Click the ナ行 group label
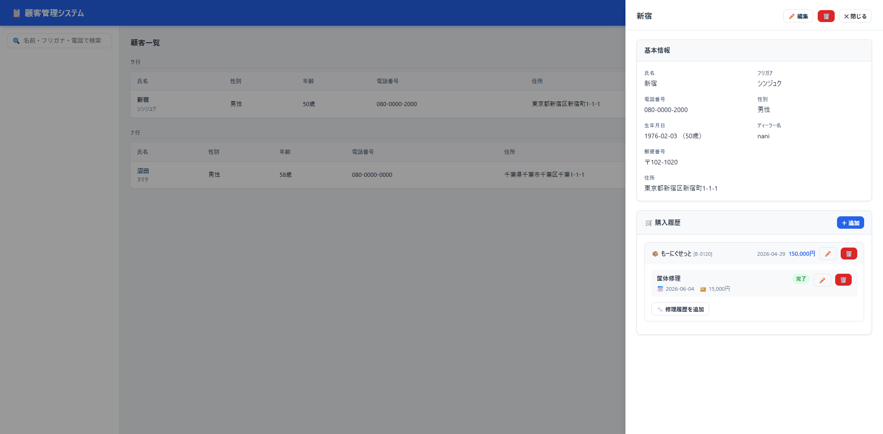The image size is (883, 434). [x=135, y=133]
